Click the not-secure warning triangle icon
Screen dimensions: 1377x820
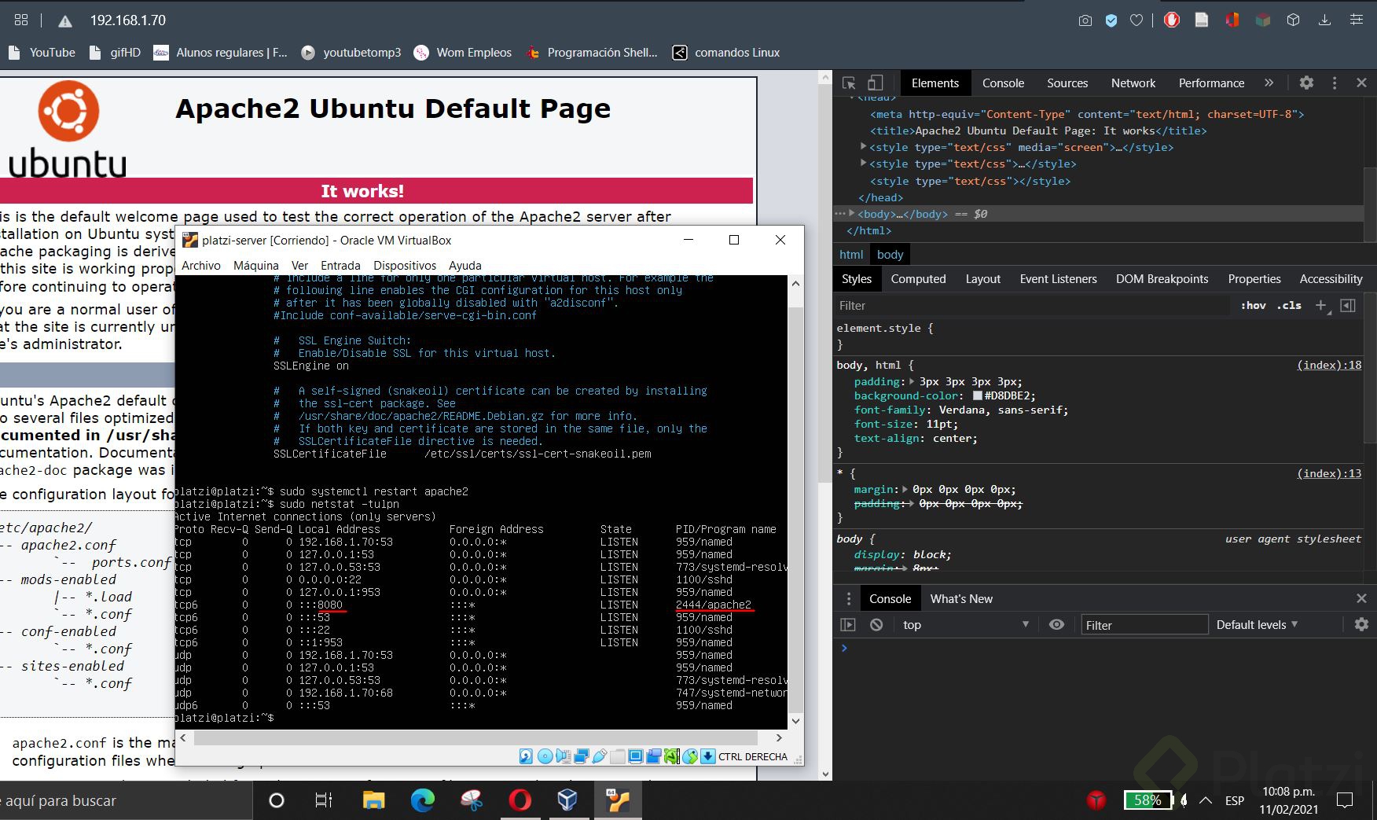click(x=65, y=21)
